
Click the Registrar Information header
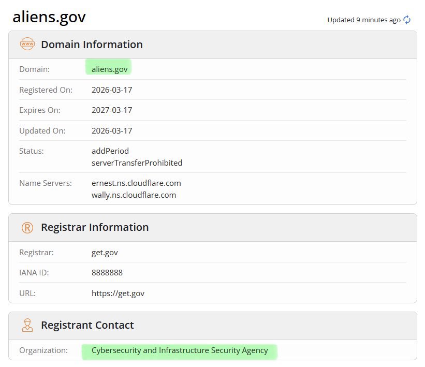pyautogui.click(x=95, y=227)
